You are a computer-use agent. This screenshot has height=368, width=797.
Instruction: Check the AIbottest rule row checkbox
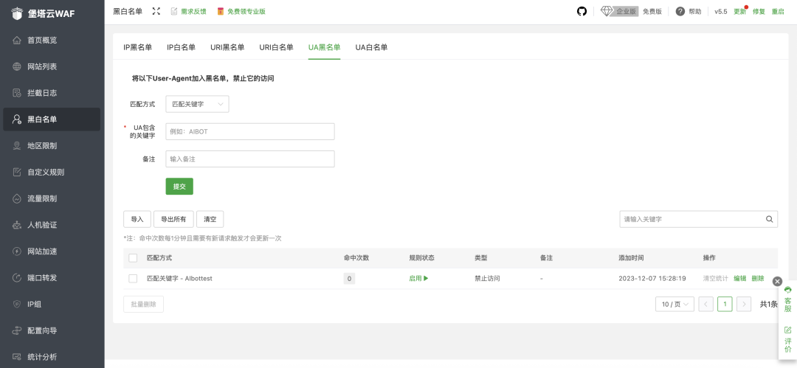click(133, 278)
